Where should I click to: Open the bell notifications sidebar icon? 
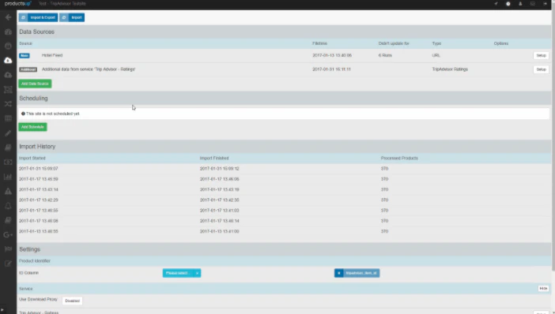coord(8,206)
